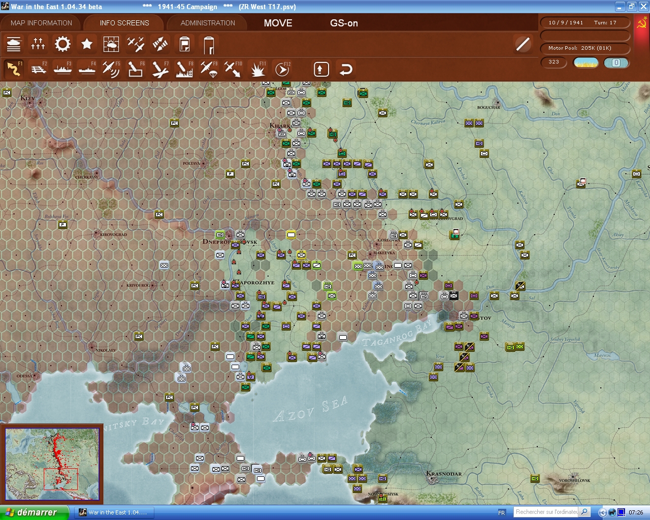Image resolution: width=650 pixels, height=520 pixels.
Task: Select the F5 Air Recon mode icon
Action: click(111, 69)
